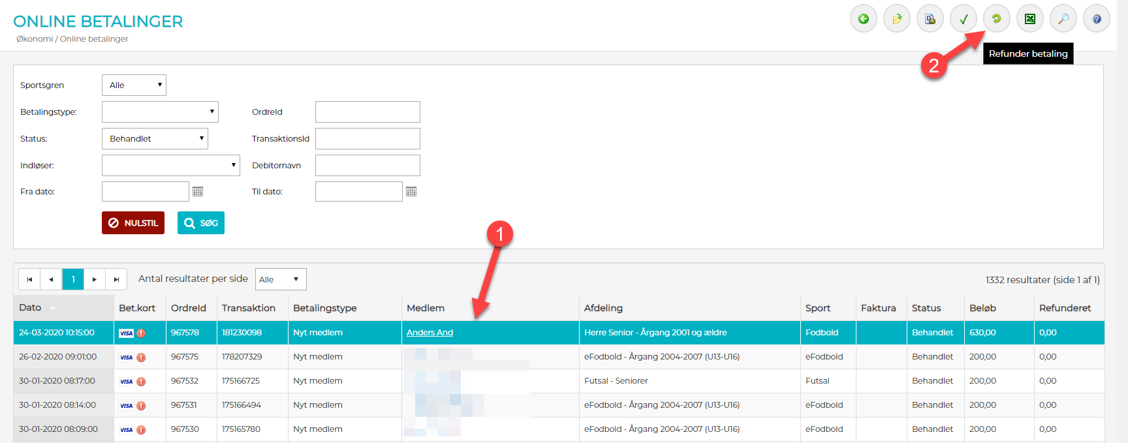Click the SØG search button

coord(201,223)
